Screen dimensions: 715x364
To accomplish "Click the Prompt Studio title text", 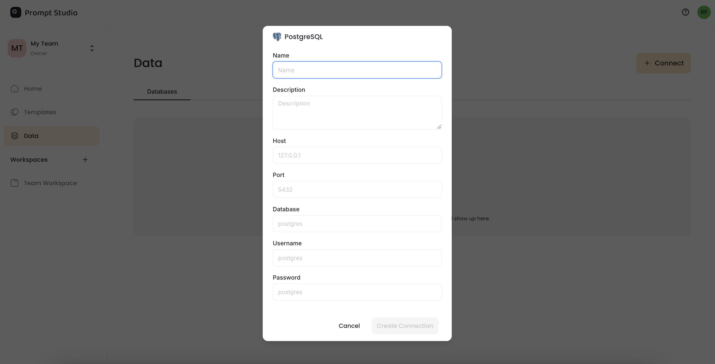I will pyautogui.click(x=51, y=13).
